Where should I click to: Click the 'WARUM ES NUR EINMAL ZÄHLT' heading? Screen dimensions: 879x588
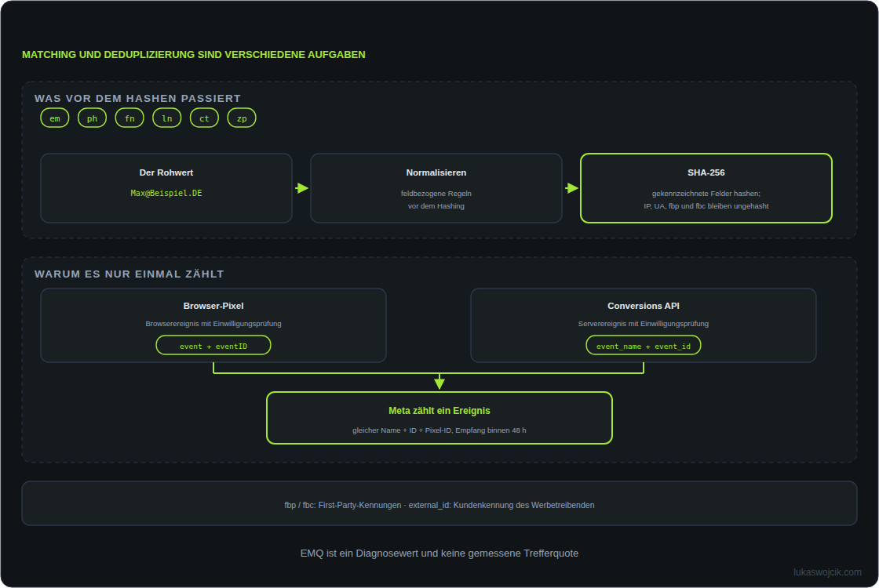coord(129,274)
